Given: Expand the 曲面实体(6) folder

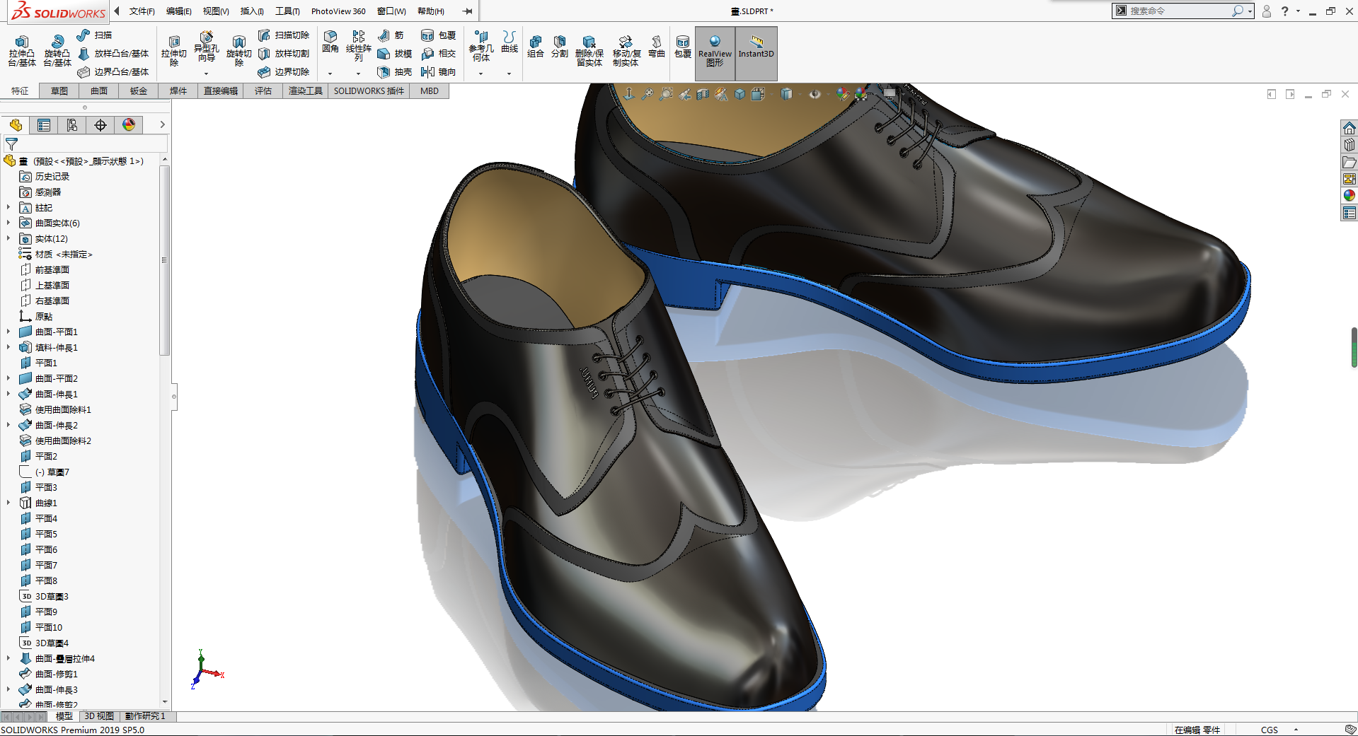Looking at the screenshot, I should pos(8,223).
